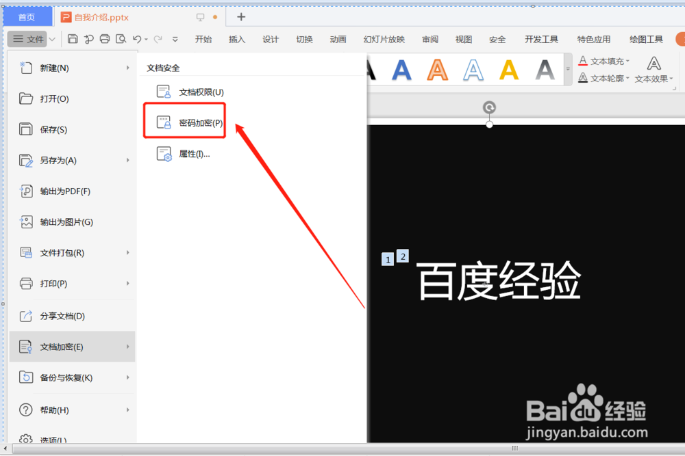Open the 特色应用 ribbon tab

point(594,39)
